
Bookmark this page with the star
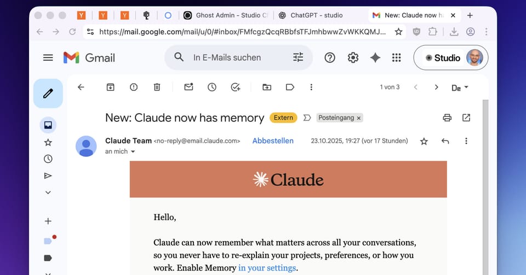coord(398,32)
